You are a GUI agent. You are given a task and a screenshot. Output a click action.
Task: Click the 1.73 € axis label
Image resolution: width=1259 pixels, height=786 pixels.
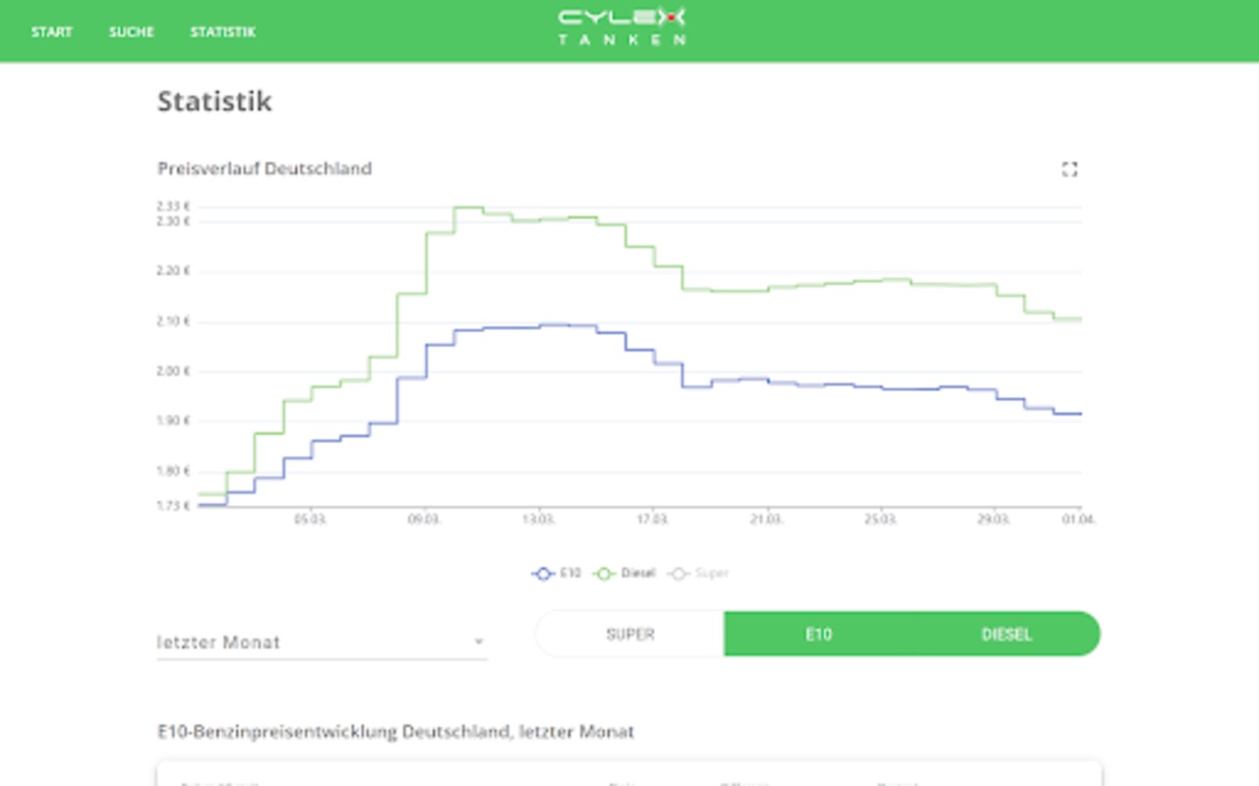tap(173, 505)
